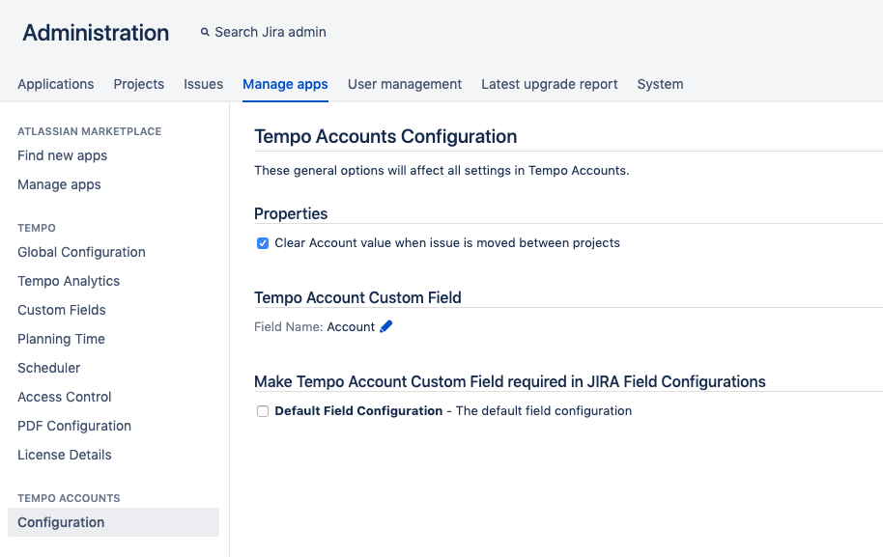The width and height of the screenshot is (883, 557).
Task: Open Access Control settings
Action: [x=65, y=397]
